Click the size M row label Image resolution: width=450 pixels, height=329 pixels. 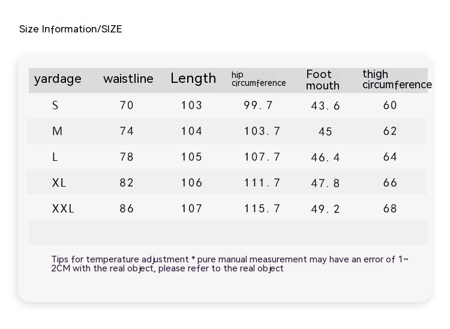pyautogui.click(x=58, y=131)
